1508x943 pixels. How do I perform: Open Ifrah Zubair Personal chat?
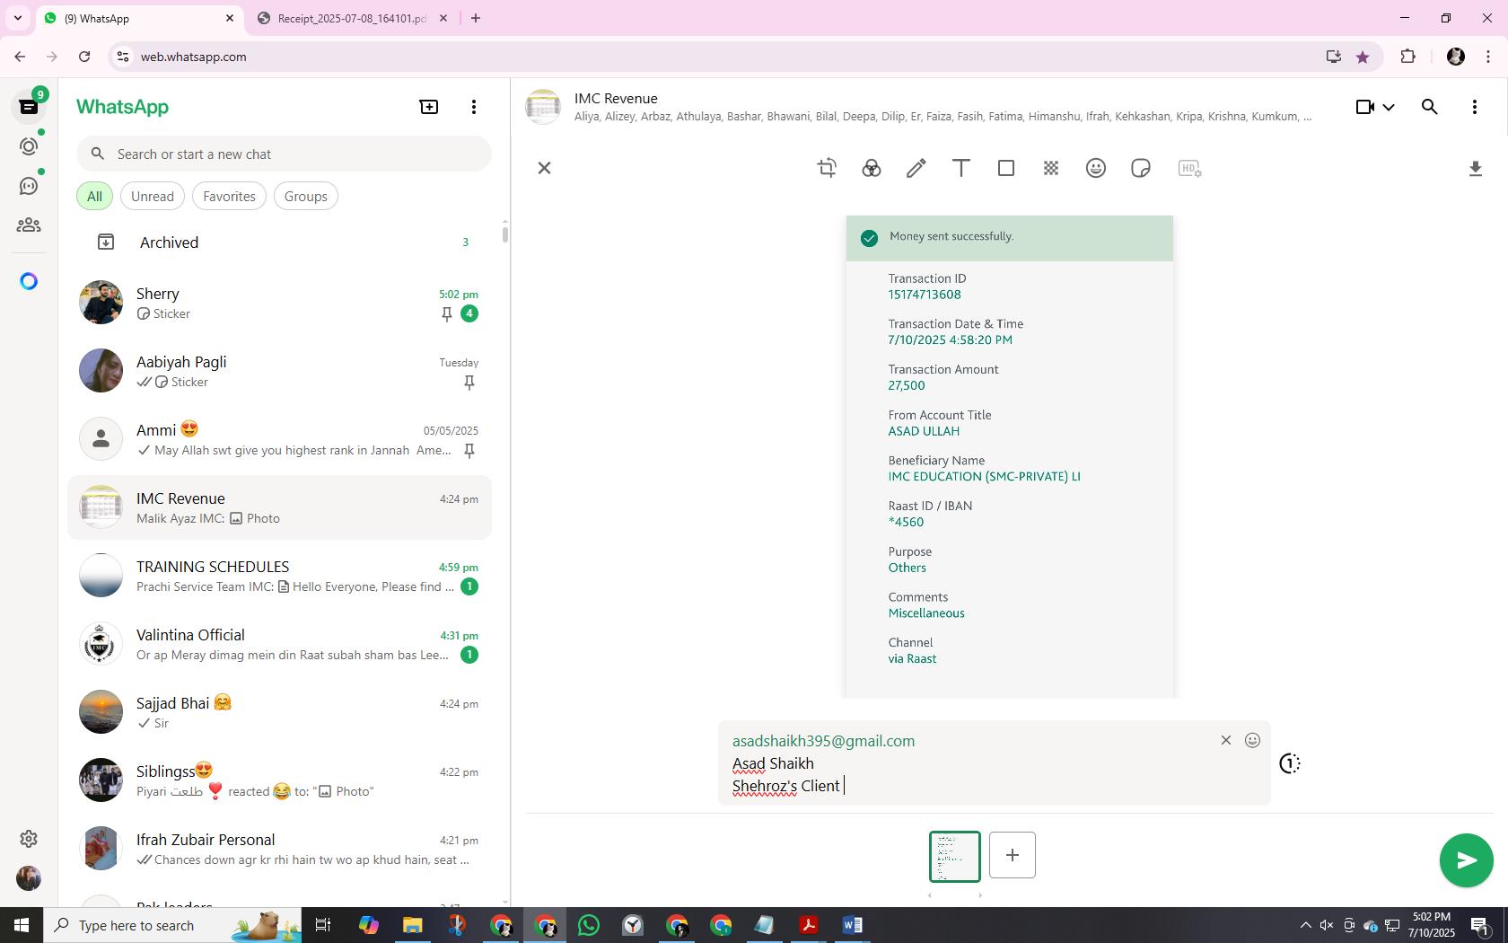tap(279, 850)
